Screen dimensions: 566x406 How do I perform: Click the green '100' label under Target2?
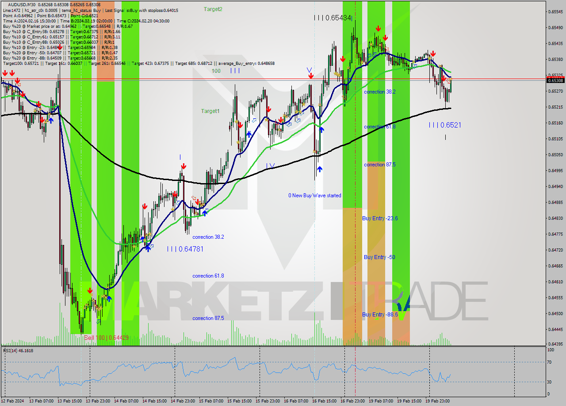[216, 71]
